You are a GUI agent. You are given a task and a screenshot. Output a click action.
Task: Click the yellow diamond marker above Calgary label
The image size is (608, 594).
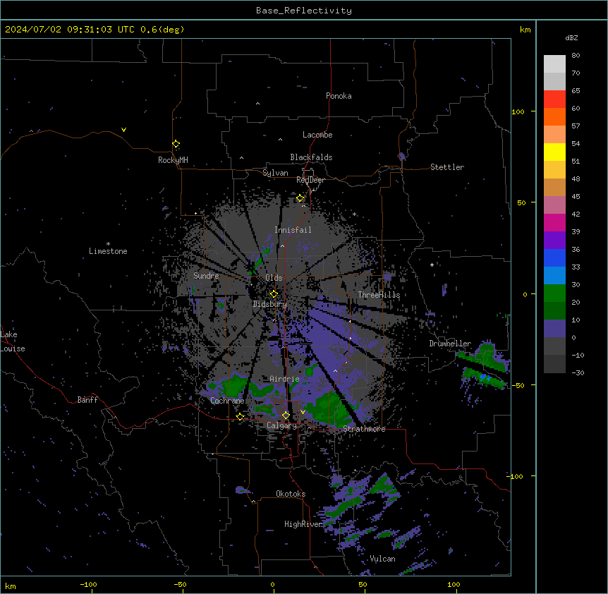coord(286,416)
